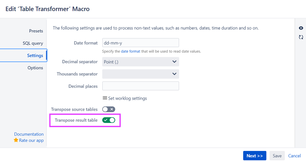Disable Transpose result table switch
The height and width of the screenshot is (162, 306).
point(109,120)
